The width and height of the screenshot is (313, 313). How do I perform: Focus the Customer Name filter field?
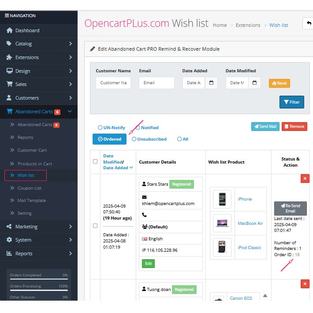[x=113, y=82]
